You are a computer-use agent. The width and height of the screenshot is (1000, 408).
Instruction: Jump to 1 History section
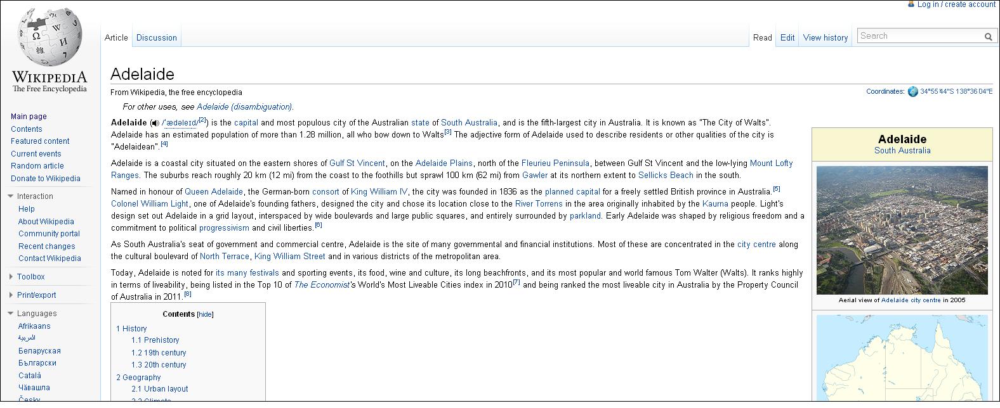pyautogui.click(x=131, y=329)
